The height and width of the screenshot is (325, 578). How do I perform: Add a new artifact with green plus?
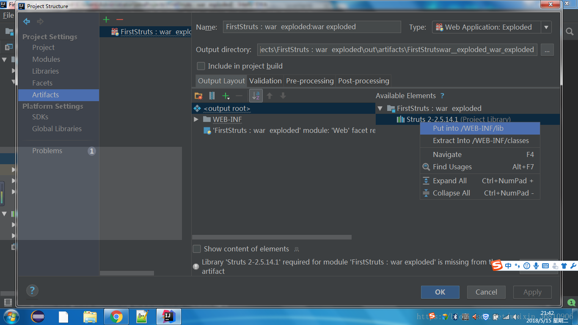106,19
